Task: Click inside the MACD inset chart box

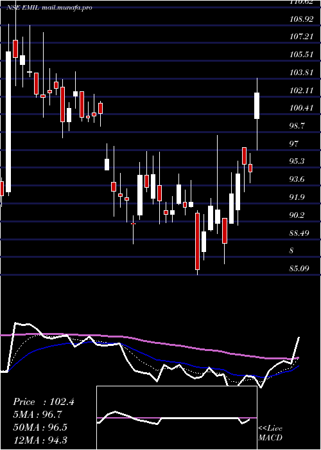Action: [x=177, y=418]
